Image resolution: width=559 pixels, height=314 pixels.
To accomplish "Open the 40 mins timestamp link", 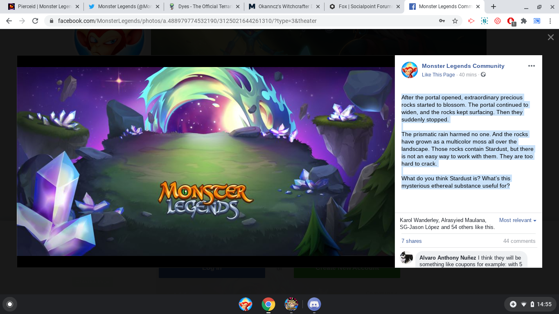I will (468, 75).
